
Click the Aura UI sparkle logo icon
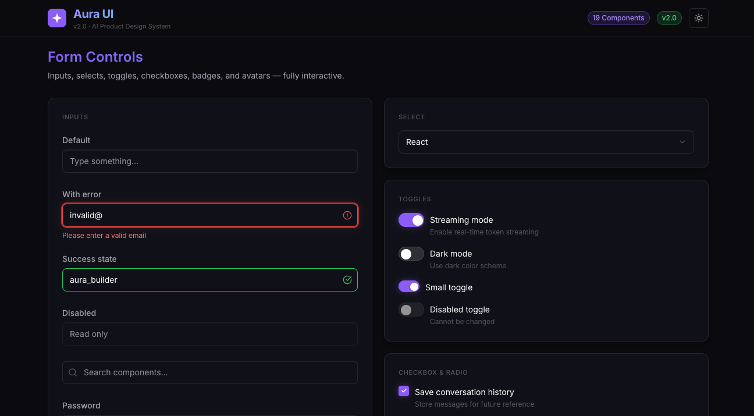tap(57, 18)
